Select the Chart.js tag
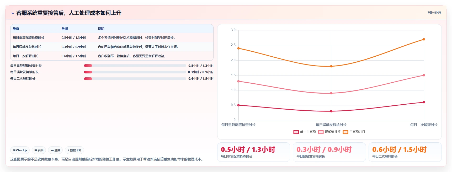Viewport: 452px width, 172px height. [20, 150]
